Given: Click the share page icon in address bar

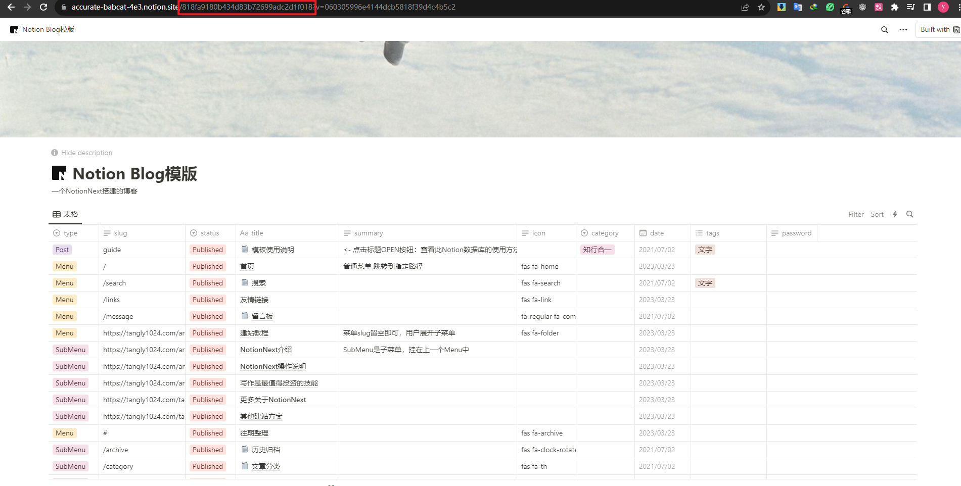Looking at the screenshot, I should pyautogui.click(x=745, y=7).
